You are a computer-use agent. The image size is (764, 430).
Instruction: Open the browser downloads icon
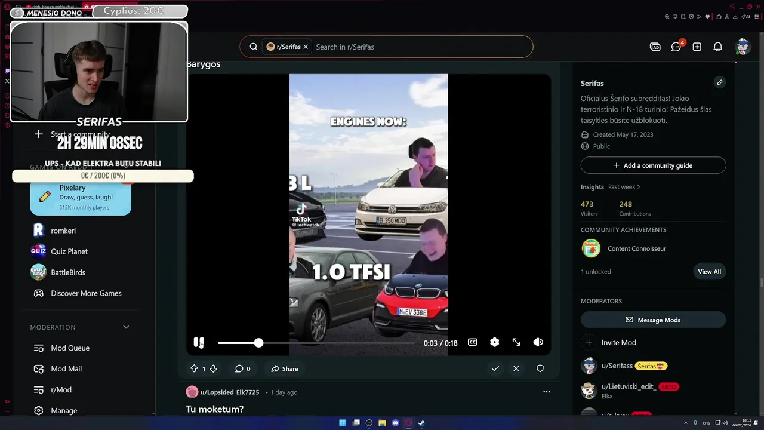pyautogui.click(x=736, y=17)
